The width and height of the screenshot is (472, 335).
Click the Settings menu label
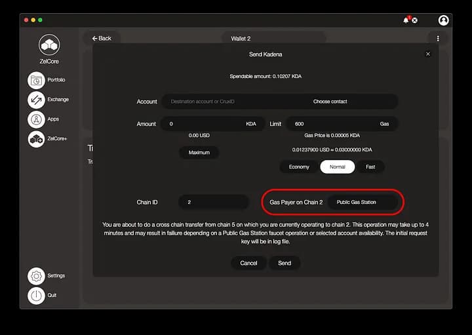point(56,275)
